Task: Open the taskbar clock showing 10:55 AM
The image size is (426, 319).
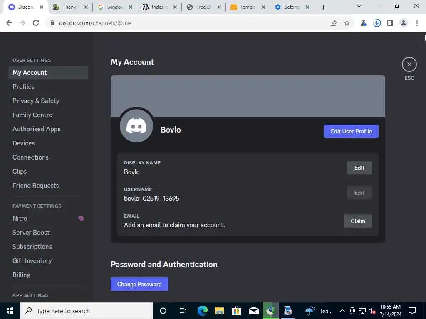Action: click(390, 311)
